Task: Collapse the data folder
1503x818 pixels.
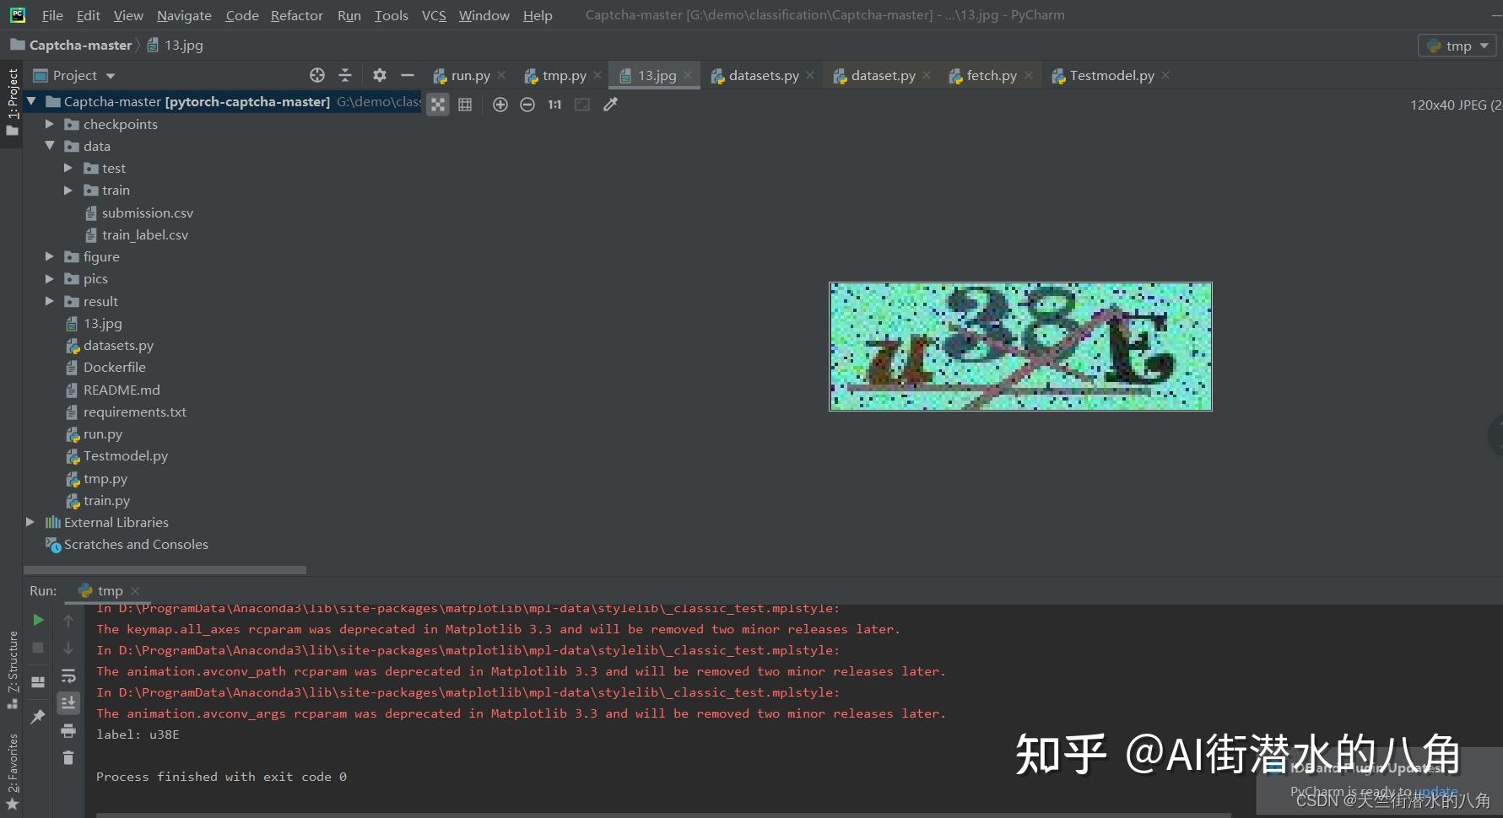Action: (x=49, y=146)
